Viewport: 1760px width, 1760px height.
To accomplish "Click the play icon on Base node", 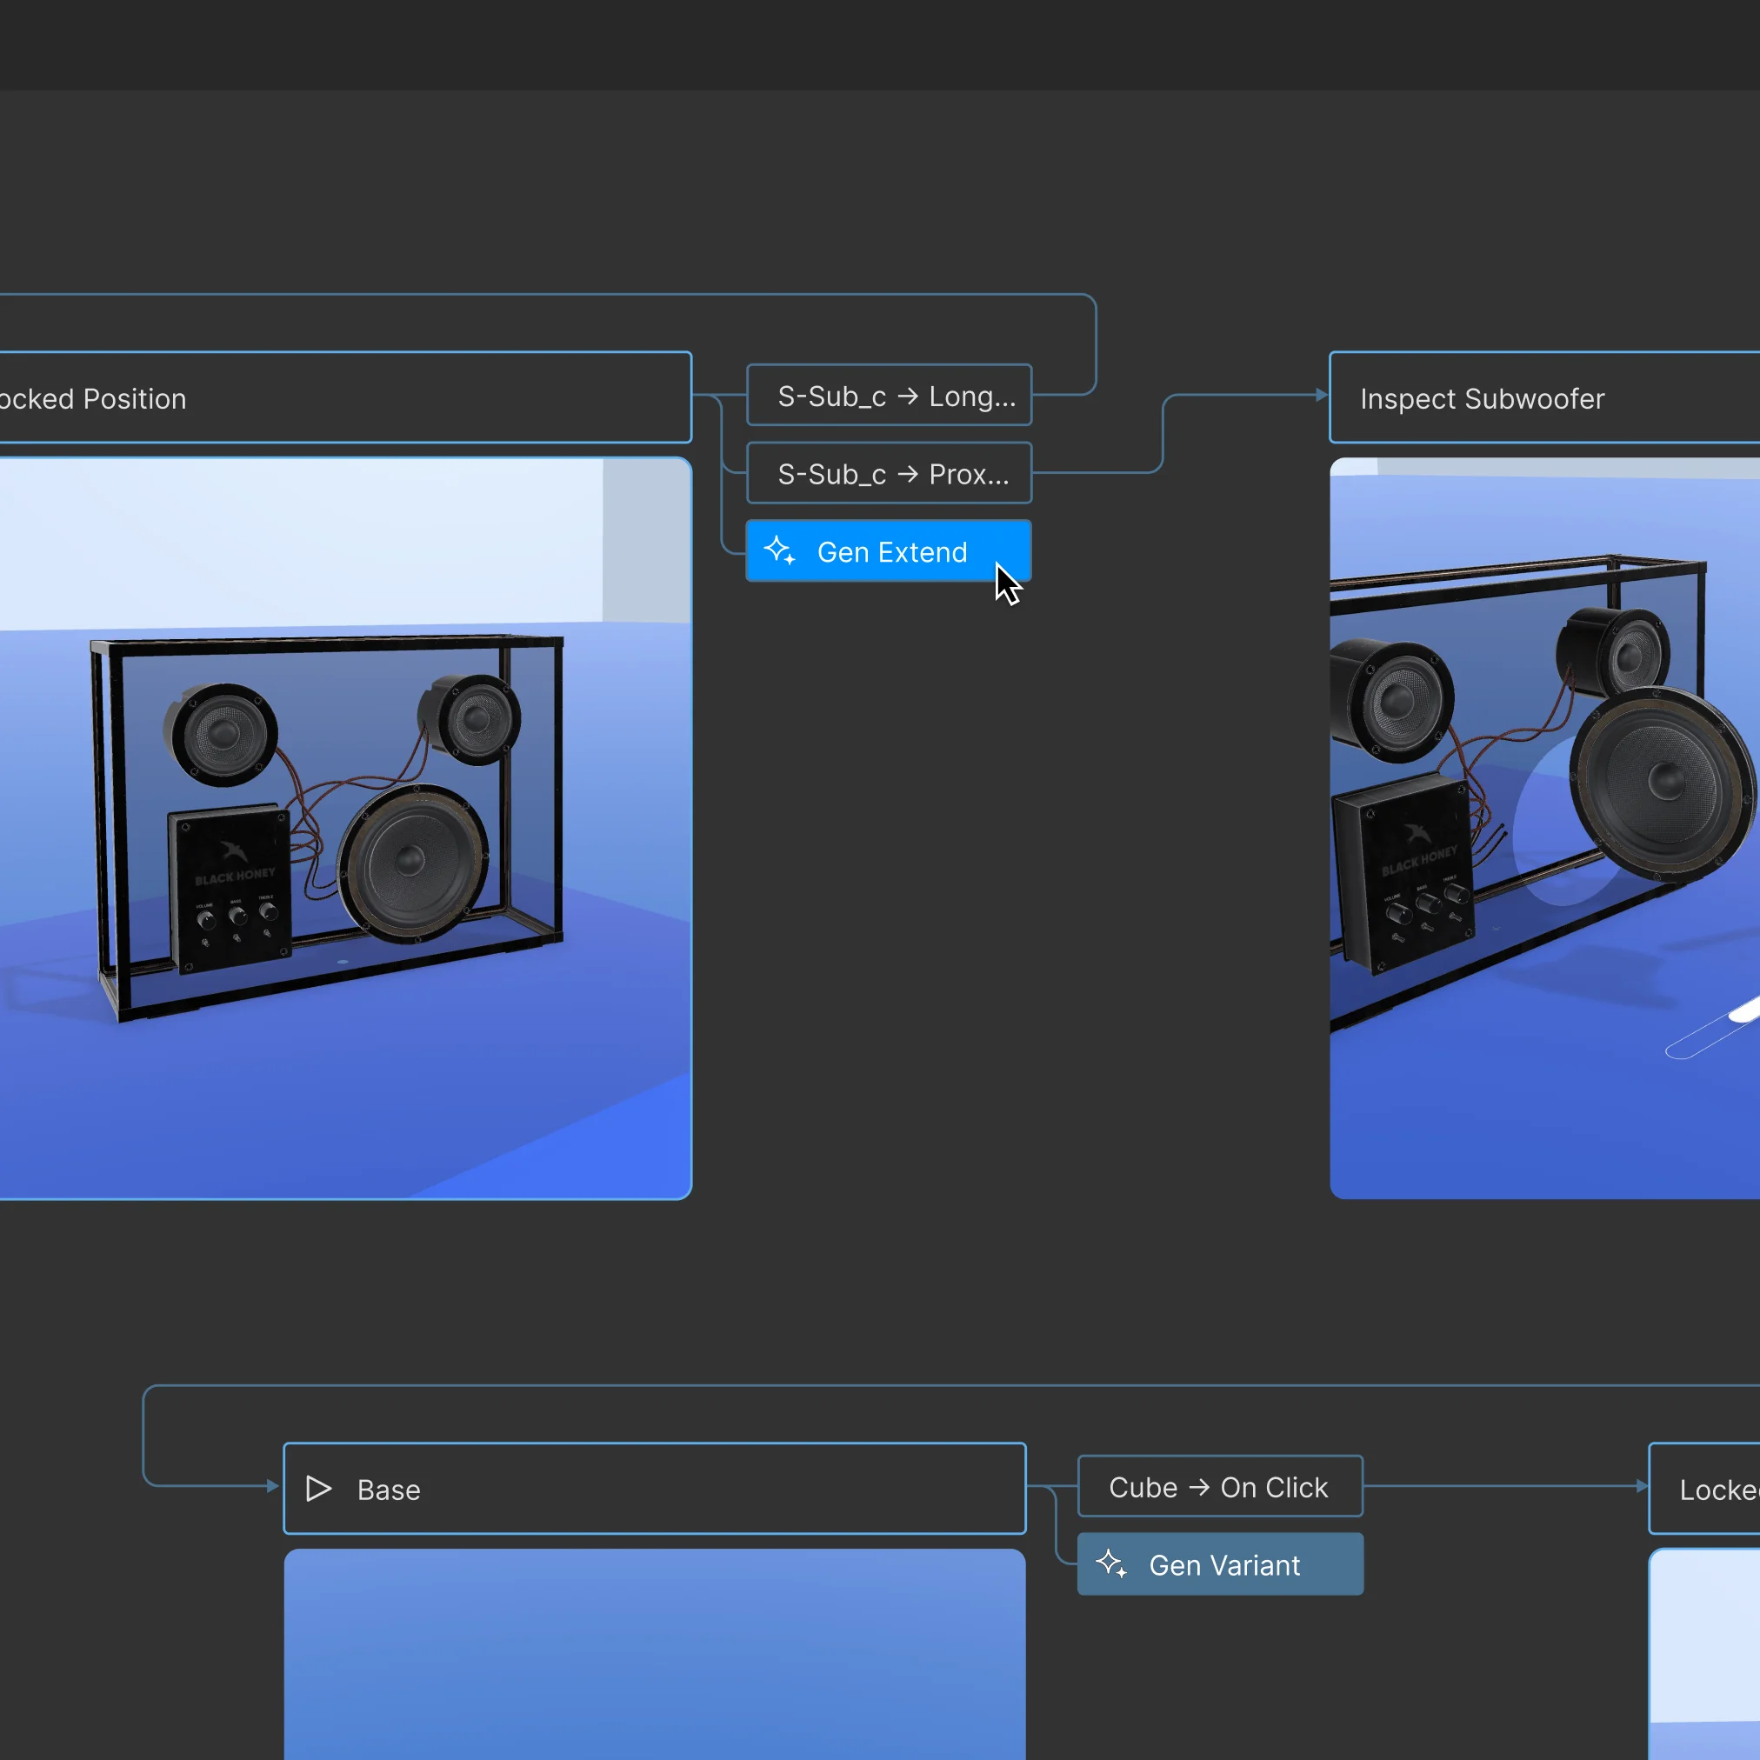I will pyautogui.click(x=319, y=1489).
